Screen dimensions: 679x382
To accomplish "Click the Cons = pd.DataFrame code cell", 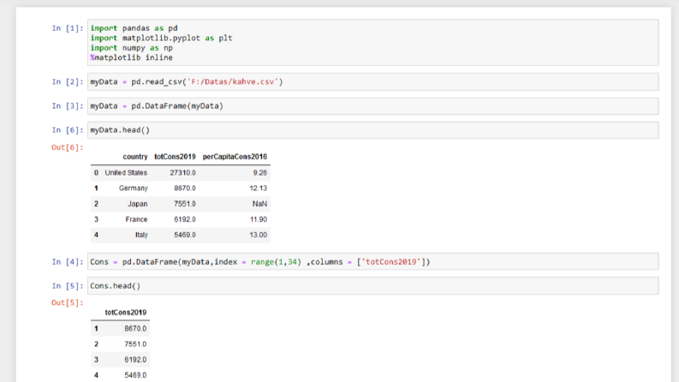I will click(x=372, y=261).
